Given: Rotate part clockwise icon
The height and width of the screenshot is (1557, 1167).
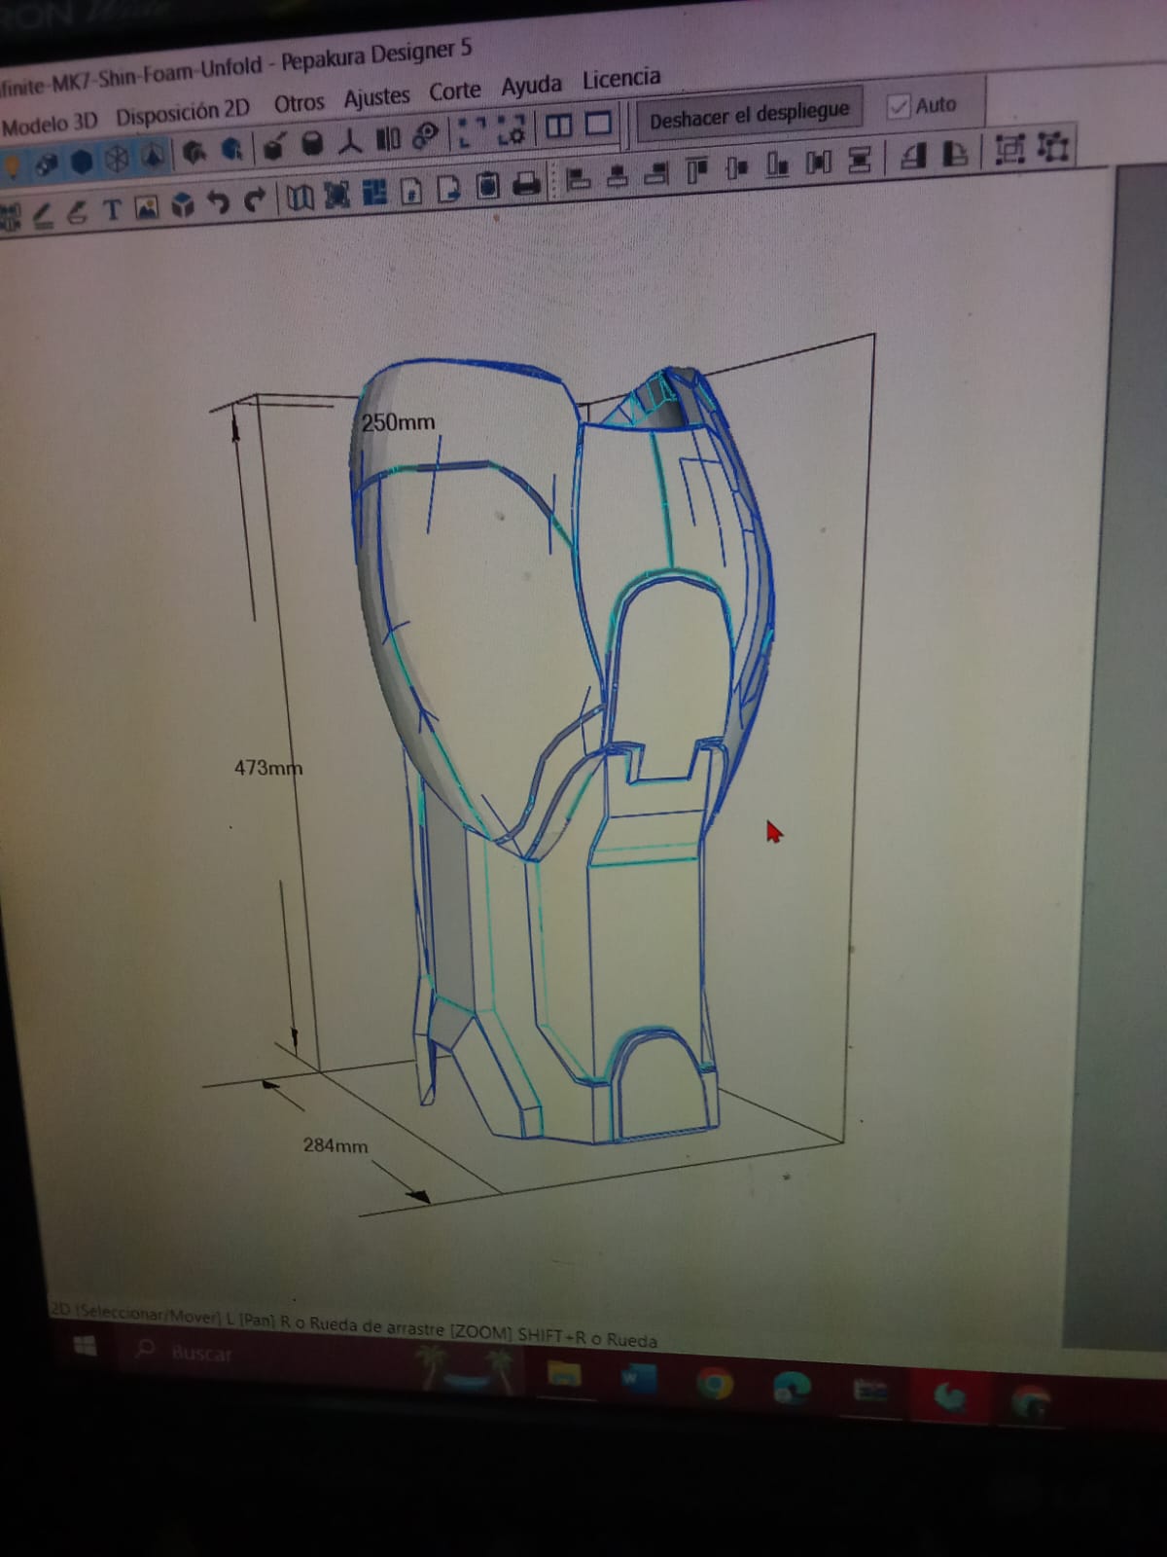Looking at the screenshot, I should click(x=954, y=153).
